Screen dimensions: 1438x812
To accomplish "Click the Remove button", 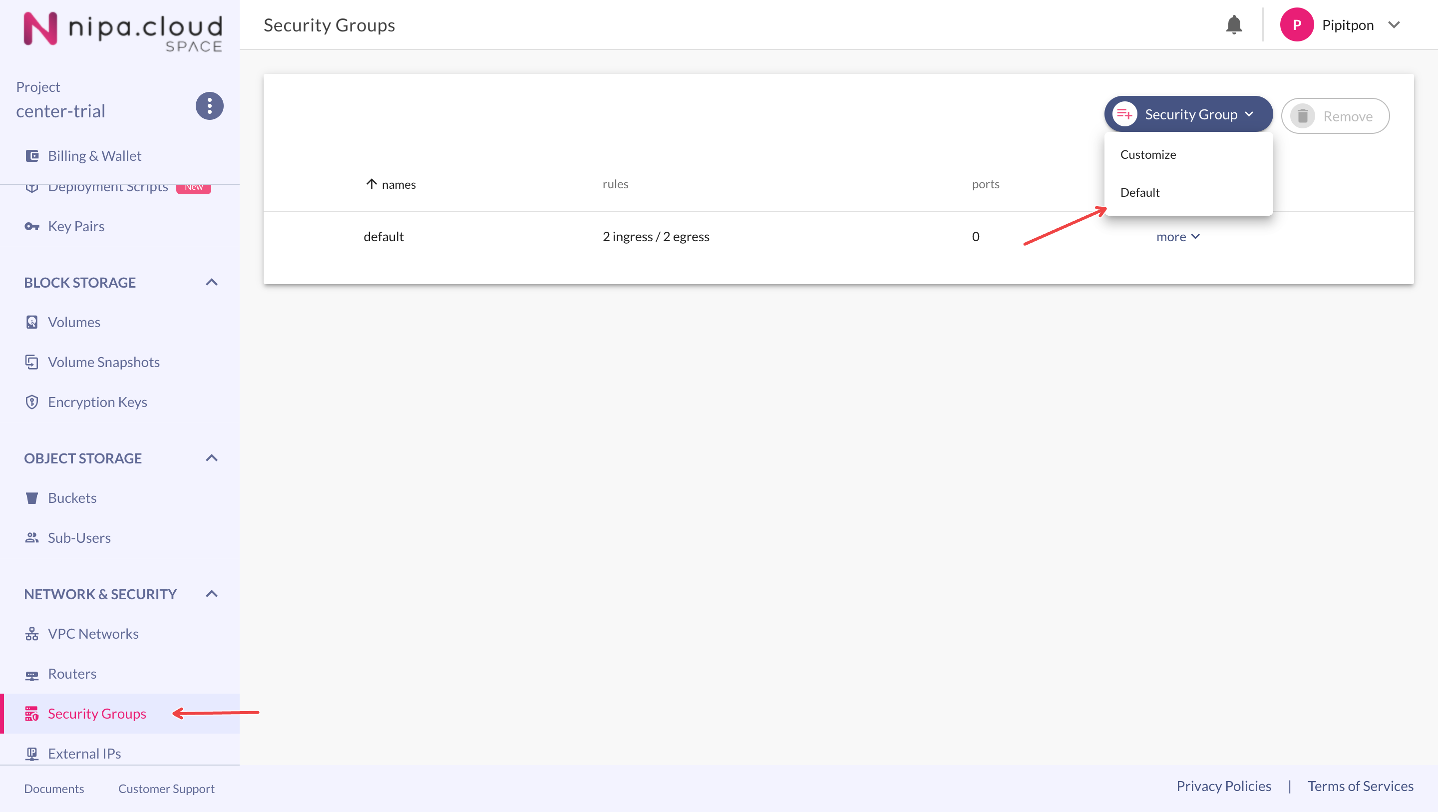I will [x=1335, y=116].
